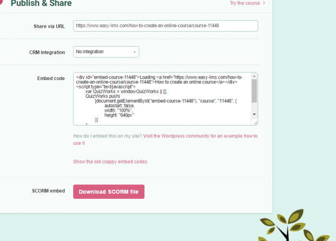Click the embed code scrollbar up arrow
This screenshot has width=336, height=241.
[254, 76]
